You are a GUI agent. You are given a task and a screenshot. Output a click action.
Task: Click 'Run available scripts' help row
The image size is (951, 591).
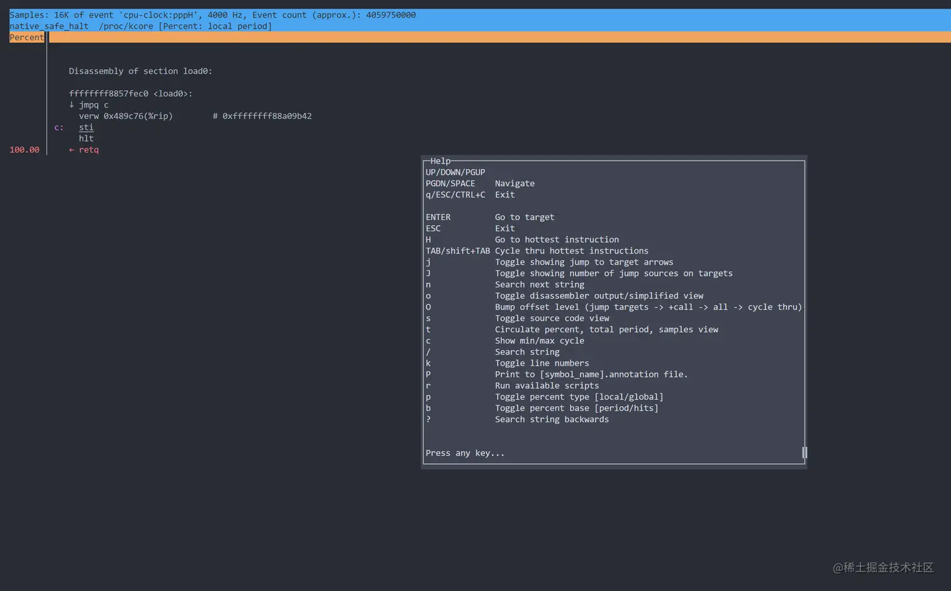pyautogui.click(x=513, y=387)
